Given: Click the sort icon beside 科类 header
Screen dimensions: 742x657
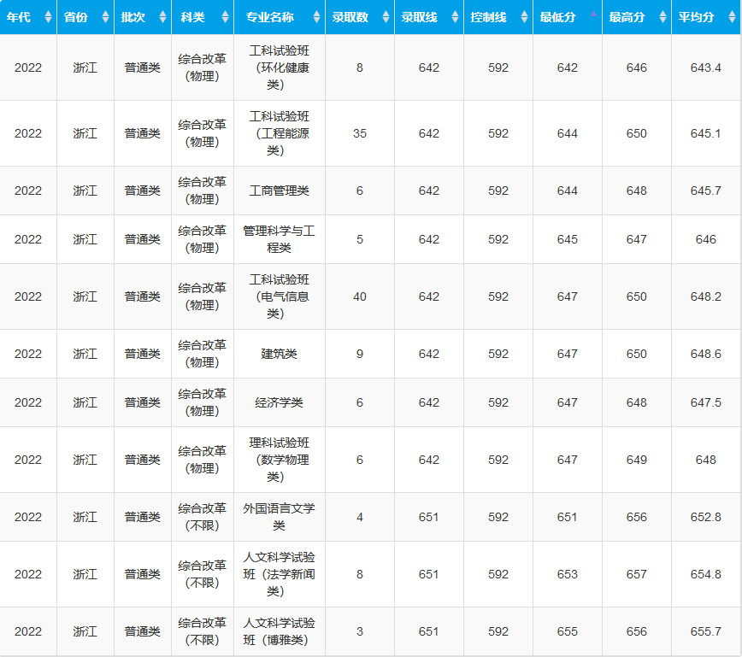Looking at the screenshot, I should (x=225, y=17).
